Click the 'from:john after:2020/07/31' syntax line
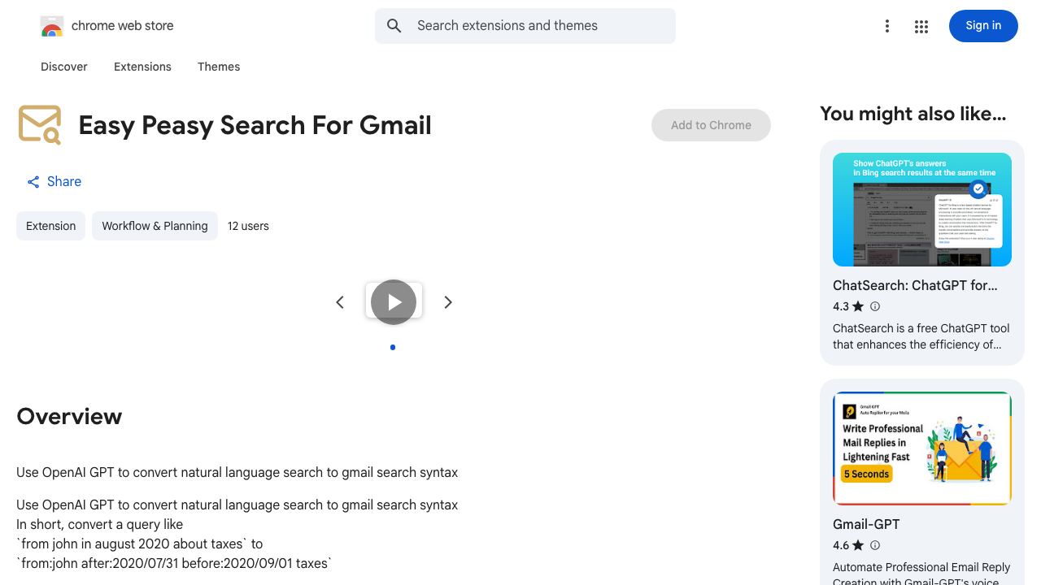The height and width of the screenshot is (585, 1041). tap(174, 563)
